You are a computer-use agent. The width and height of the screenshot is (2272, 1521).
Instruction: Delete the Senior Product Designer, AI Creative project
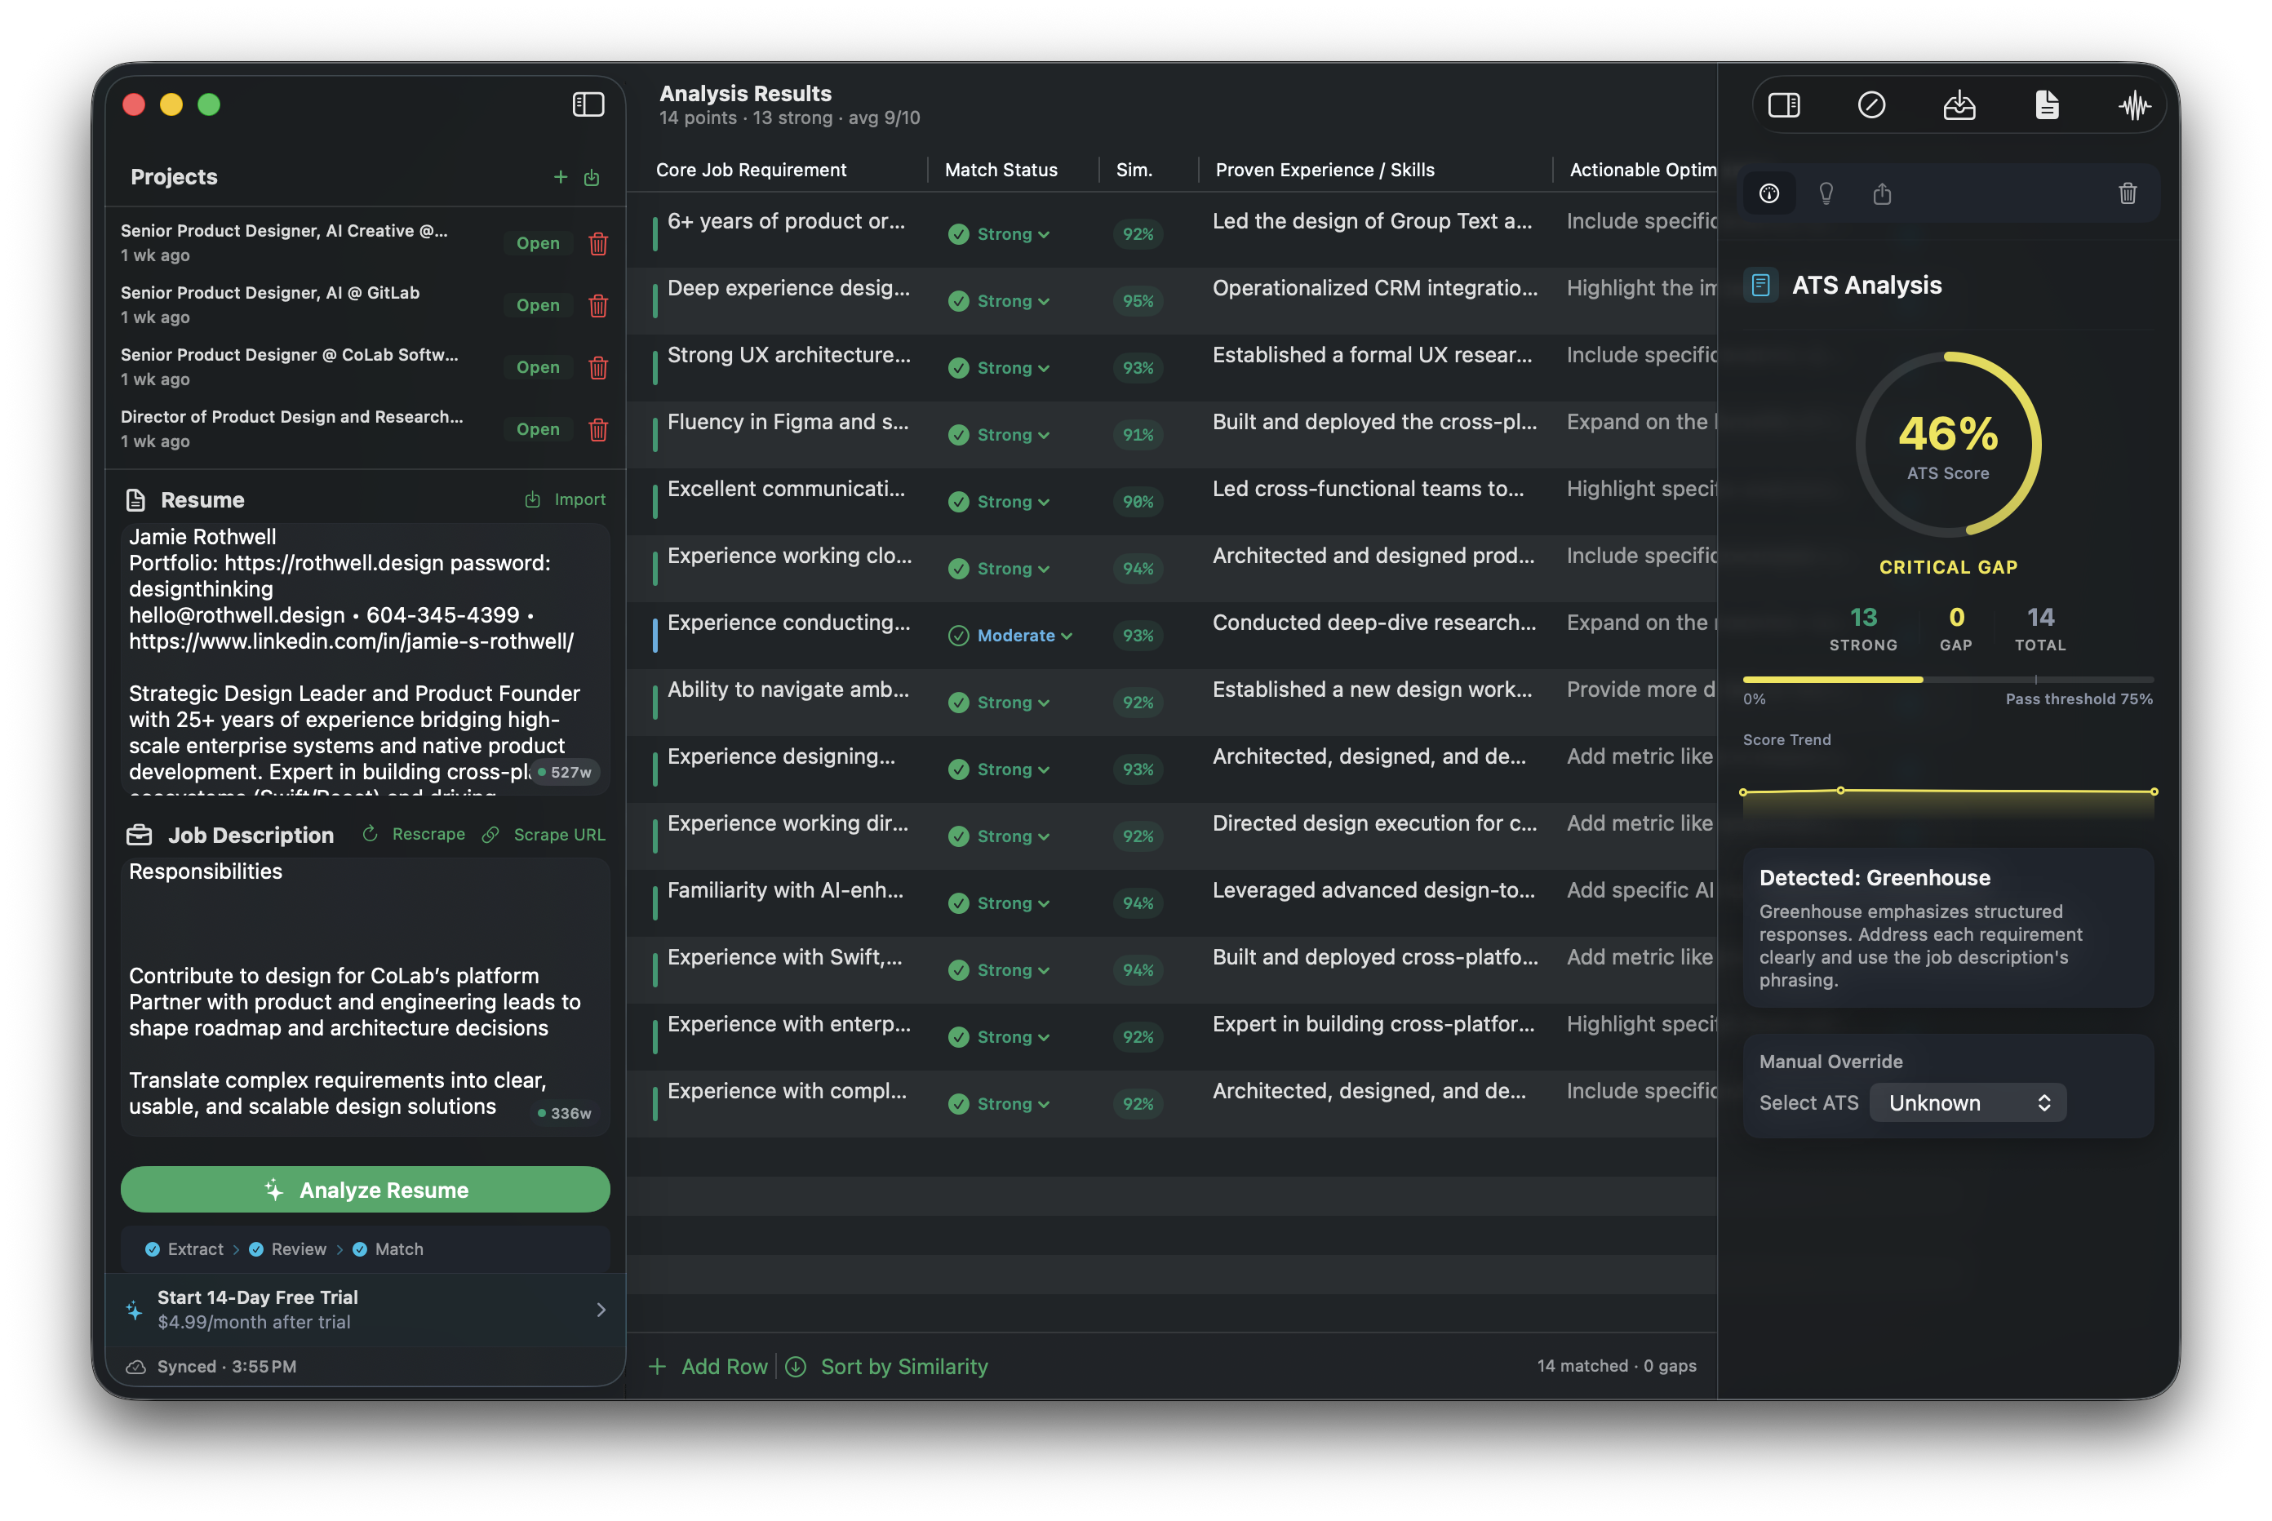[x=598, y=243]
